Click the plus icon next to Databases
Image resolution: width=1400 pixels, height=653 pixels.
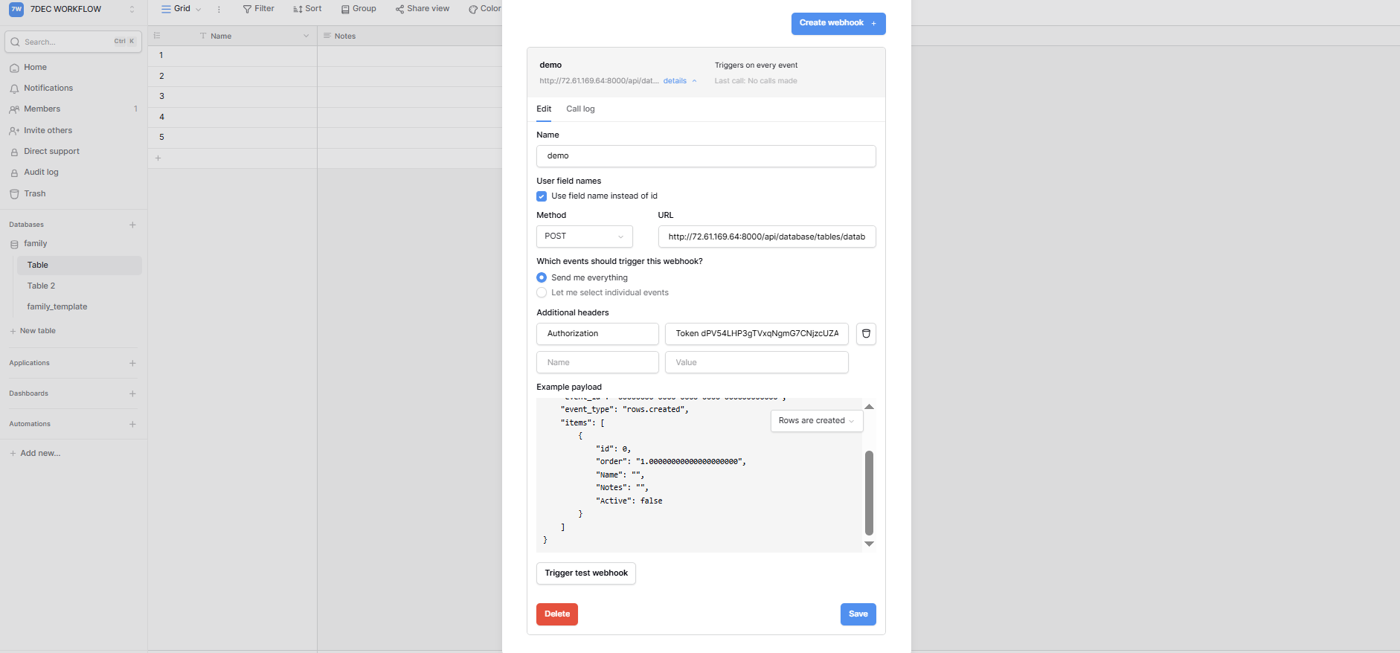click(x=132, y=225)
